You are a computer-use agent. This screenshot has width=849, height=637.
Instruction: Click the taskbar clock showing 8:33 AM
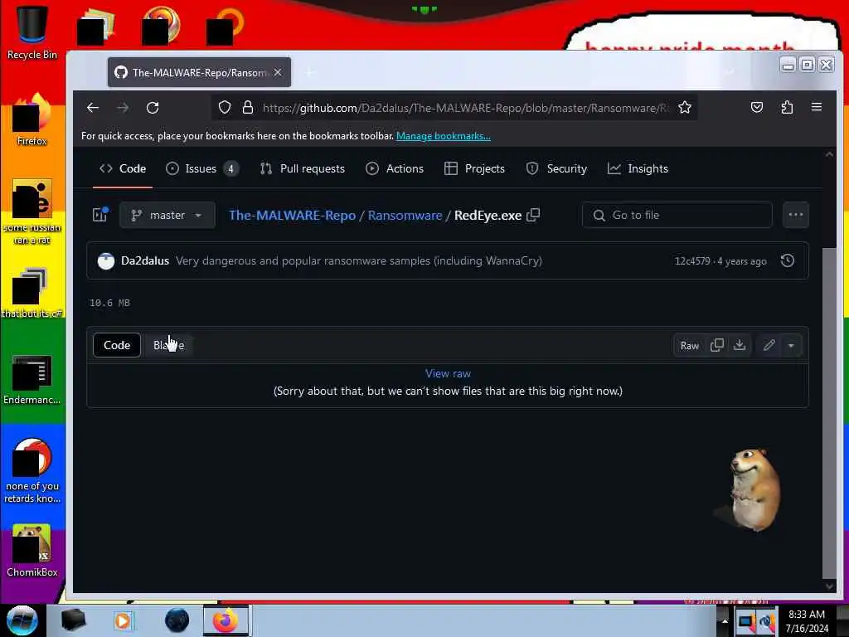pos(807,620)
